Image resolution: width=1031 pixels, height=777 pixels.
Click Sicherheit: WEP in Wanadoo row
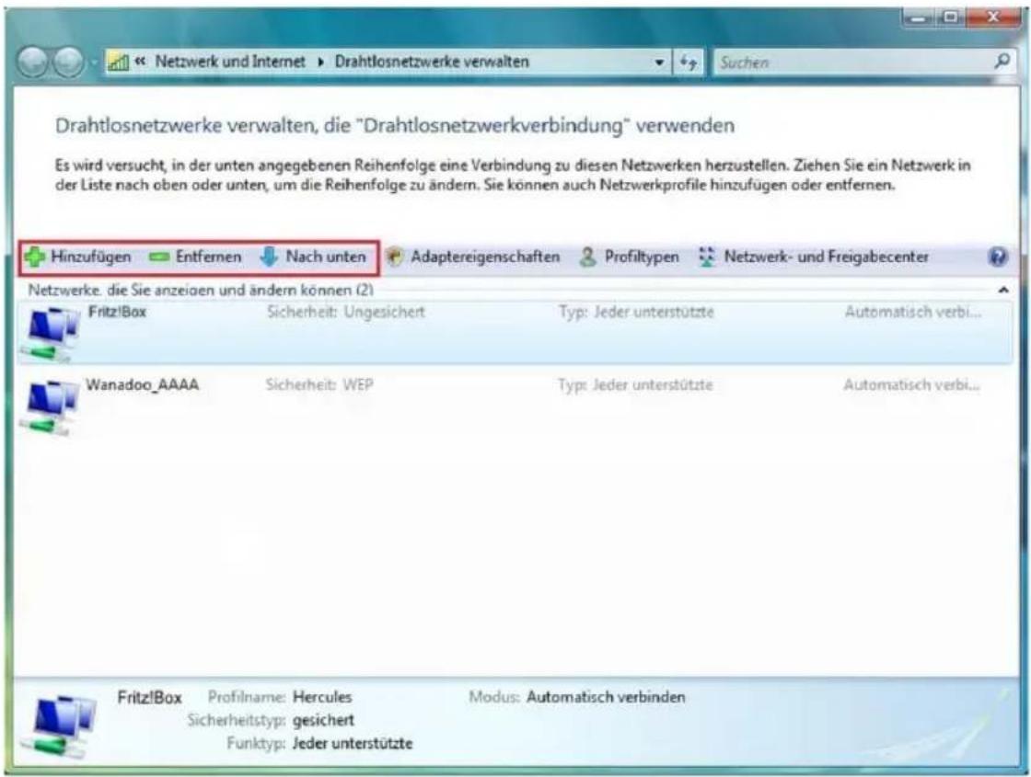(319, 385)
